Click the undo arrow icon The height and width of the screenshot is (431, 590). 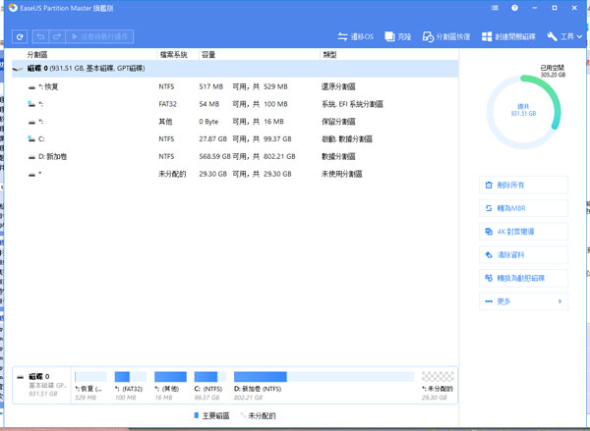click(x=41, y=36)
